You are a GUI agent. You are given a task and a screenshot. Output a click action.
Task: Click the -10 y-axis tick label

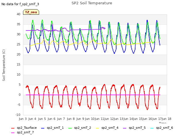click(x=18, y=115)
